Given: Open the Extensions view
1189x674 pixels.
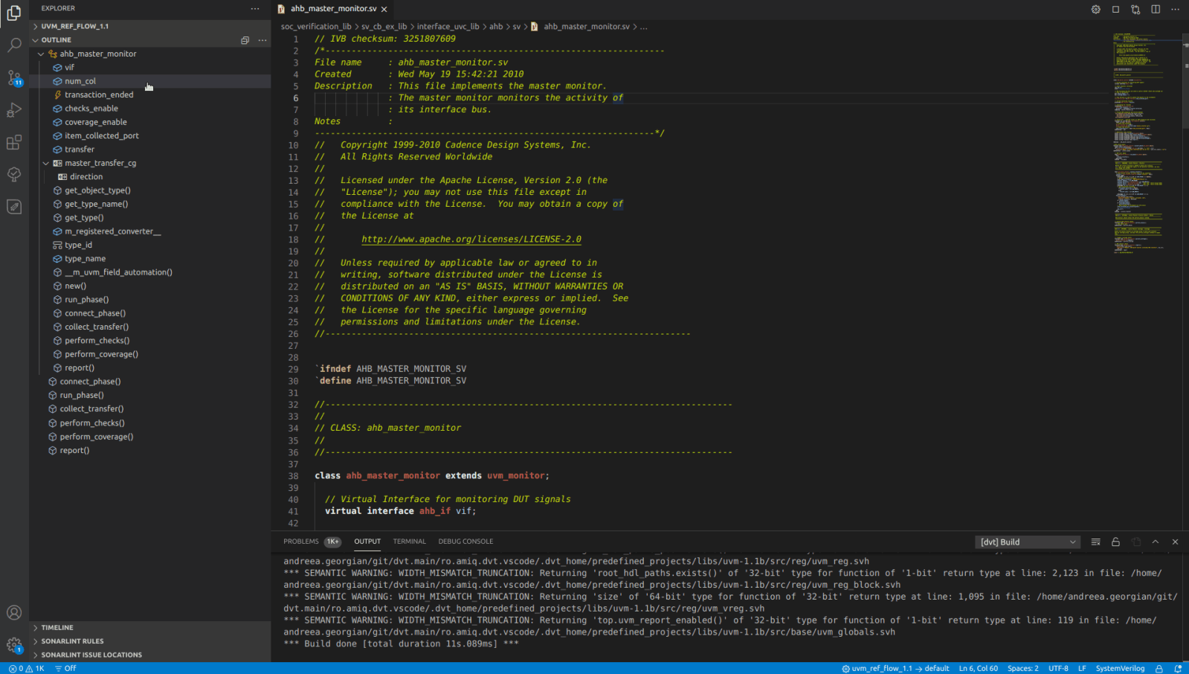Looking at the screenshot, I should (x=14, y=142).
